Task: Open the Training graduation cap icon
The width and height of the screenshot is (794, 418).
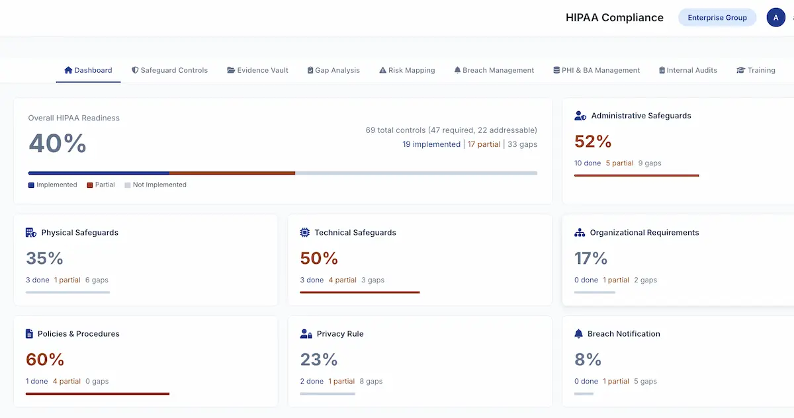Action: pyautogui.click(x=740, y=69)
